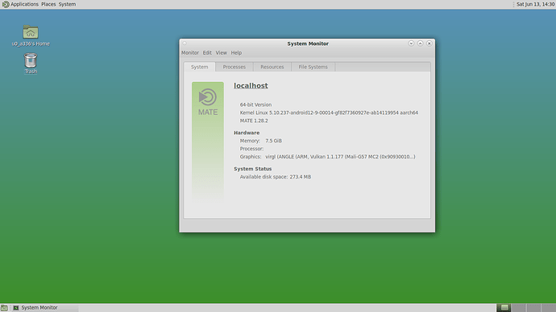This screenshot has height=312, width=556.
Task: Click the Hardware section heading
Action: [x=247, y=133]
